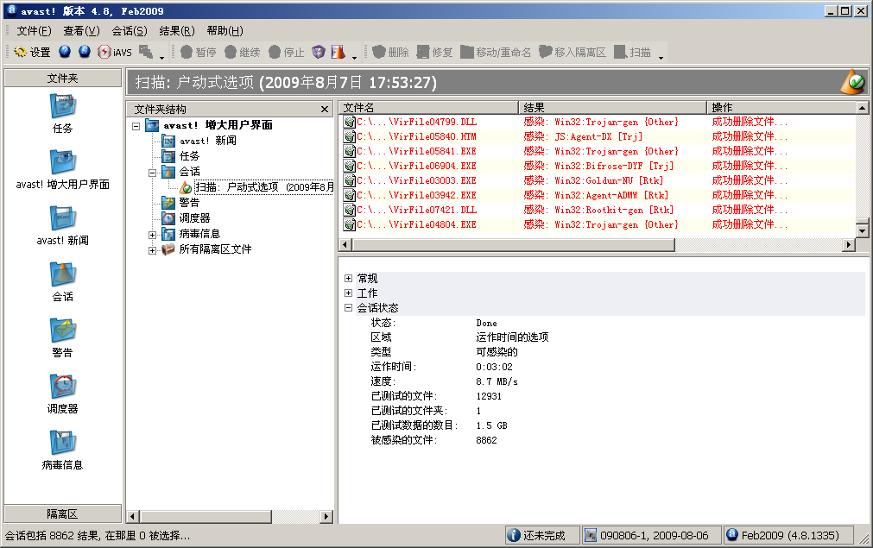The height and width of the screenshot is (548, 873).
Task: Select the VirFile03003.EXE result row
Action: coord(598,181)
